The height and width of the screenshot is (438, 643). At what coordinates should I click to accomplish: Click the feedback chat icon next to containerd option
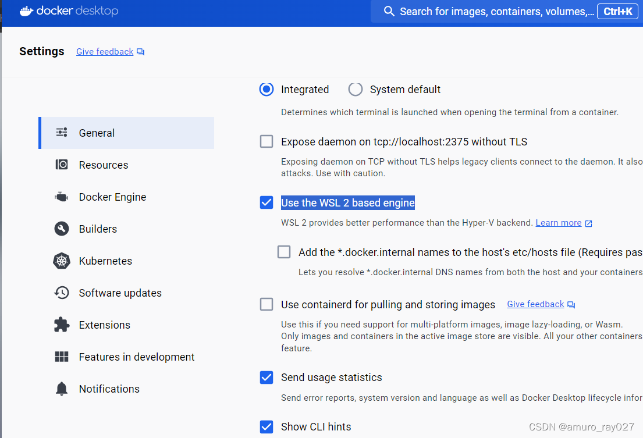571,304
